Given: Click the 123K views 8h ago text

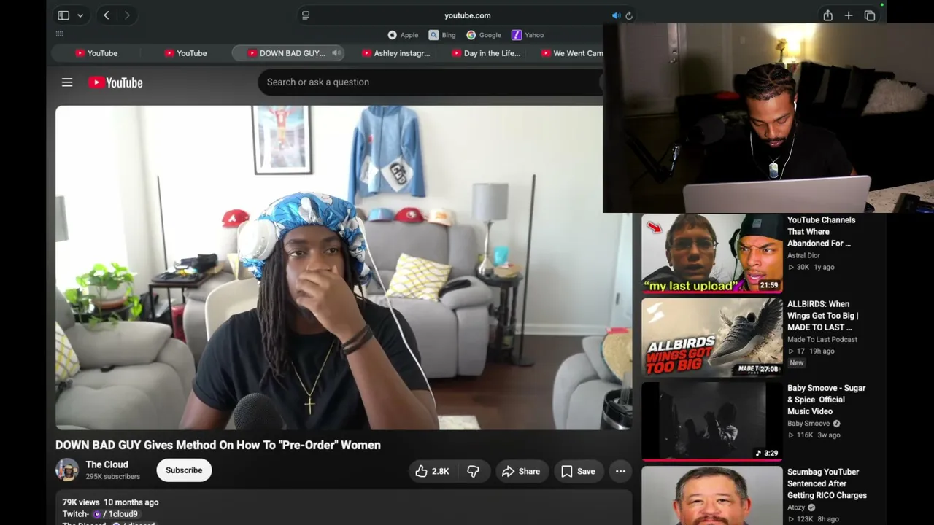Looking at the screenshot, I should [814, 519].
